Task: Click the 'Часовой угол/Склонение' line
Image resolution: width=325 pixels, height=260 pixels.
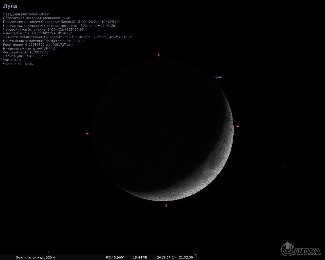Action: coord(44,29)
